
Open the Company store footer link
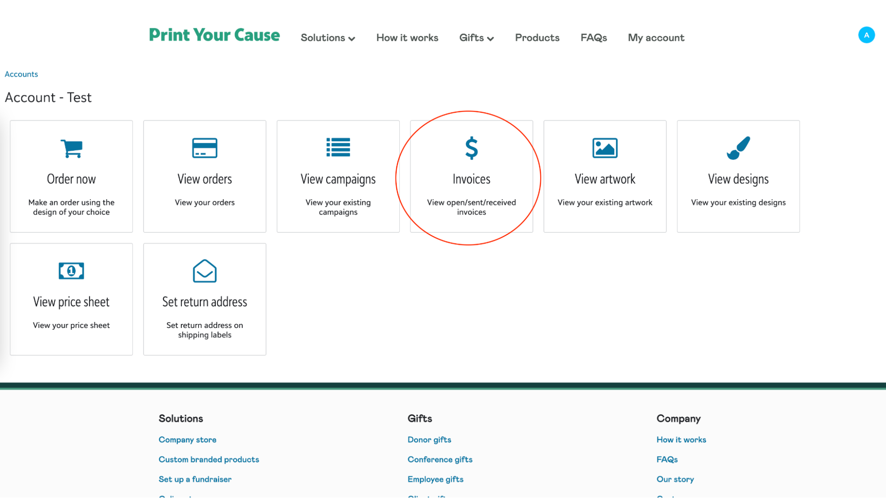click(x=187, y=440)
